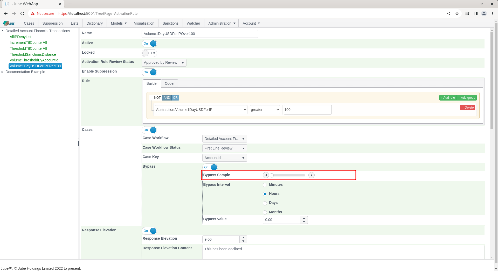Open the Administration menu
The height and width of the screenshot is (271, 498).
click(x=222, y=23)
